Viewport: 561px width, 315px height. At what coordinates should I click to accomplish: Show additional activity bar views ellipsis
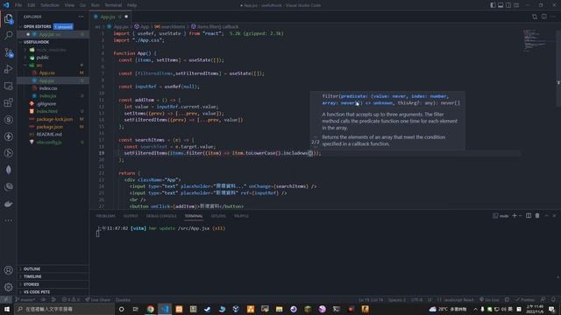(x=8, y=220)
